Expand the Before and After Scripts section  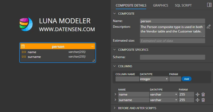[115, 108]
